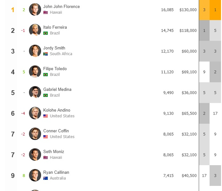Click Filipe Toledo's second-place result cell
Screen dimensions: 222x191
[215, 72]
